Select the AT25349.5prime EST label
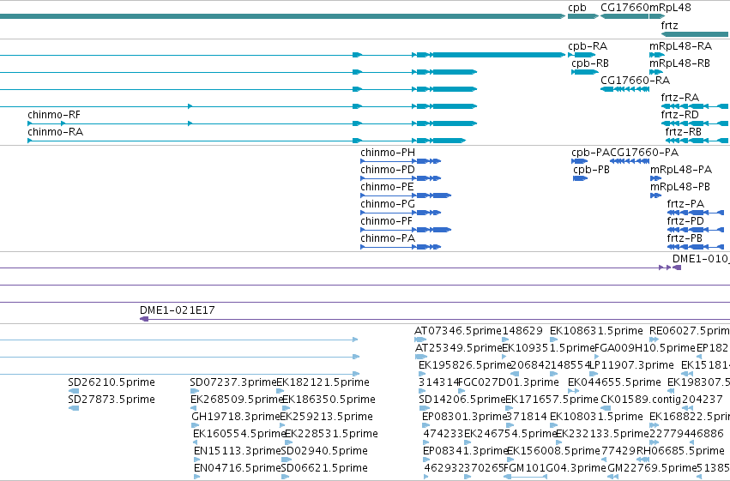 (459, 348)
